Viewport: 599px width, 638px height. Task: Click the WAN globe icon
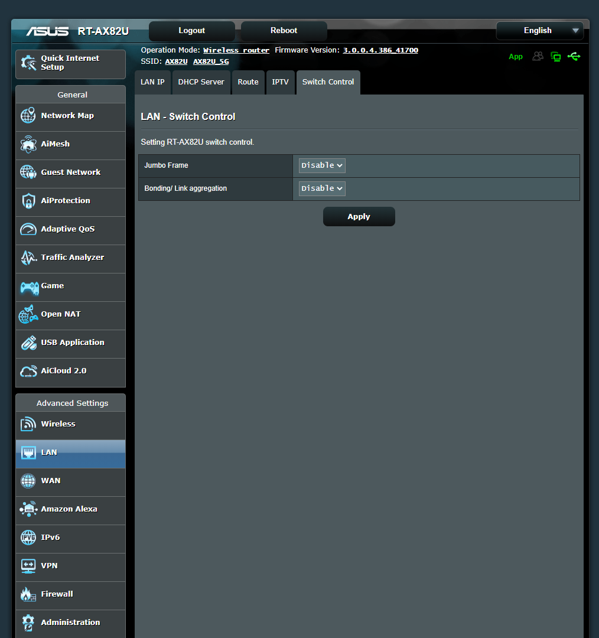pyautogui.click(x=28, y=481)
